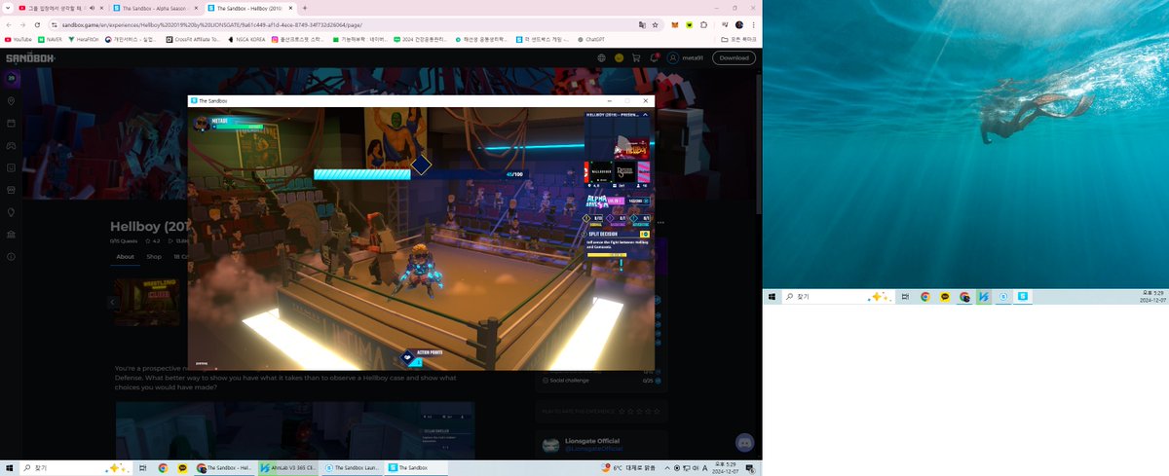Switch to The Sandbox - Alpha Season tab
The image size is (1169, 476).
pos(153,8)
